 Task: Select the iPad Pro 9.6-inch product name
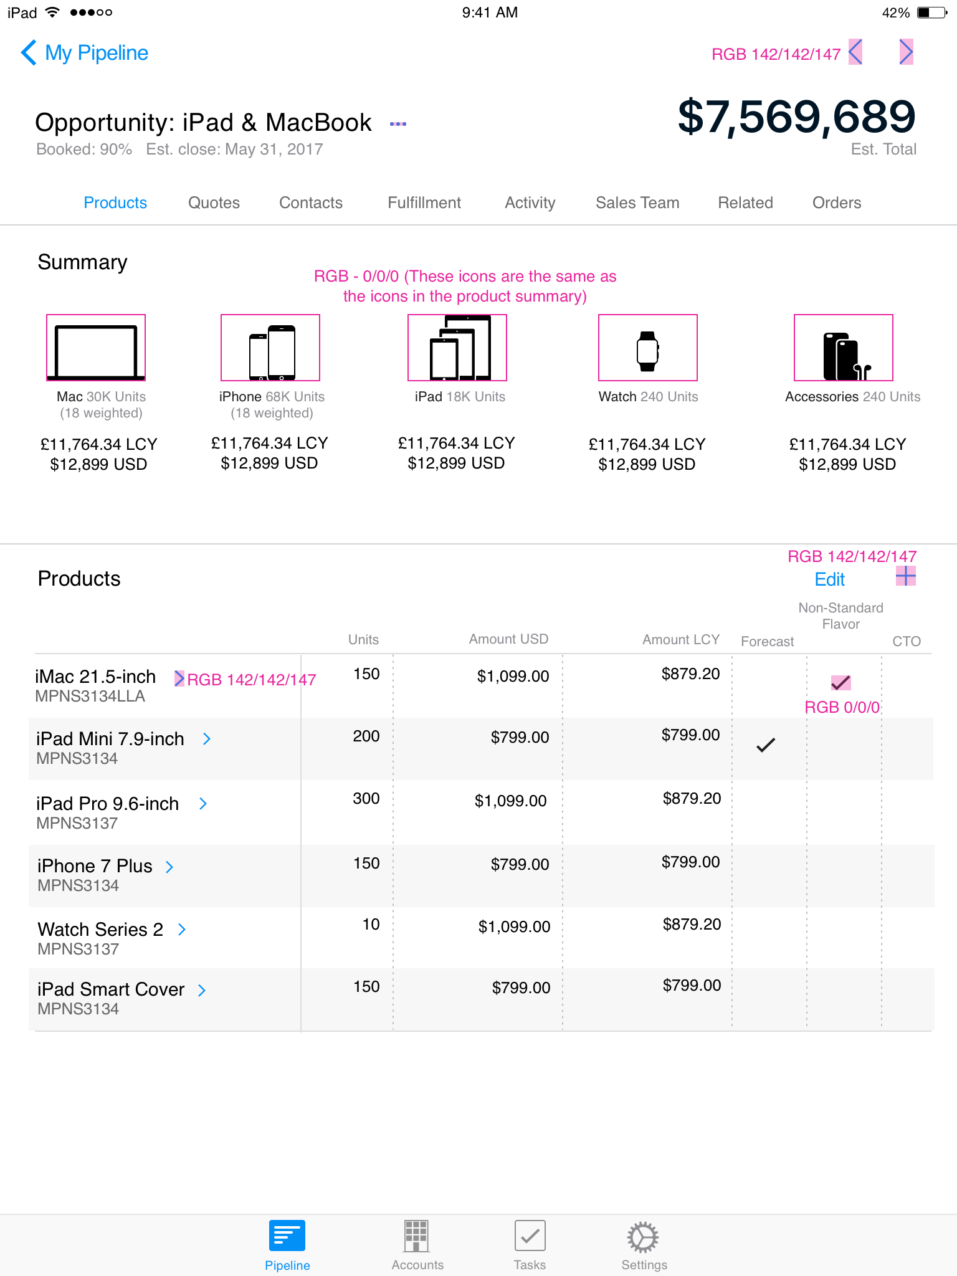click(108, 804)
